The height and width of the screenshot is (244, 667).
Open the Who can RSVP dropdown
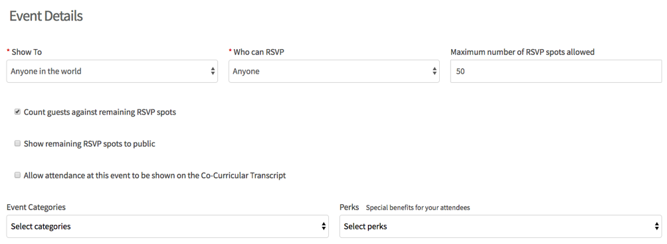coord(334,72)
